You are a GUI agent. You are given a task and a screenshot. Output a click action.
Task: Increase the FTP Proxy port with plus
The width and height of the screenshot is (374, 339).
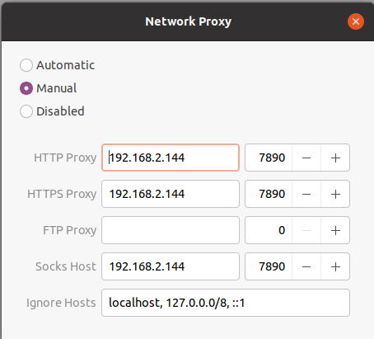[335, 230]
